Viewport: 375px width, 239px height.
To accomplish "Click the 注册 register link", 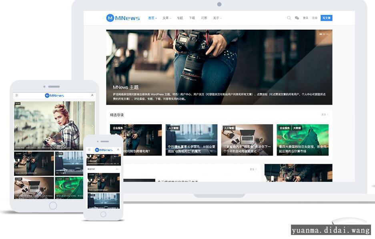I will point(315,18).
